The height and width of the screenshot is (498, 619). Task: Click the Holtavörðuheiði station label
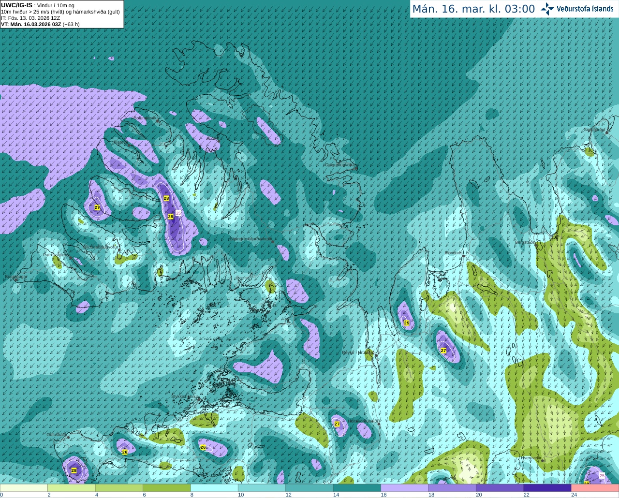363,421
